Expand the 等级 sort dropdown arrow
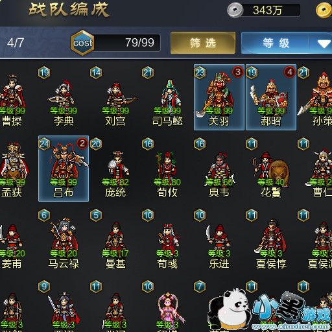 tap(324, 43)
